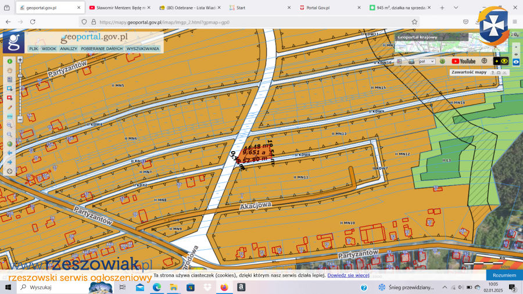Accept cookies with Rozumiem button
The height and width of the screenshot is (294, 523).
click(504, 275)
